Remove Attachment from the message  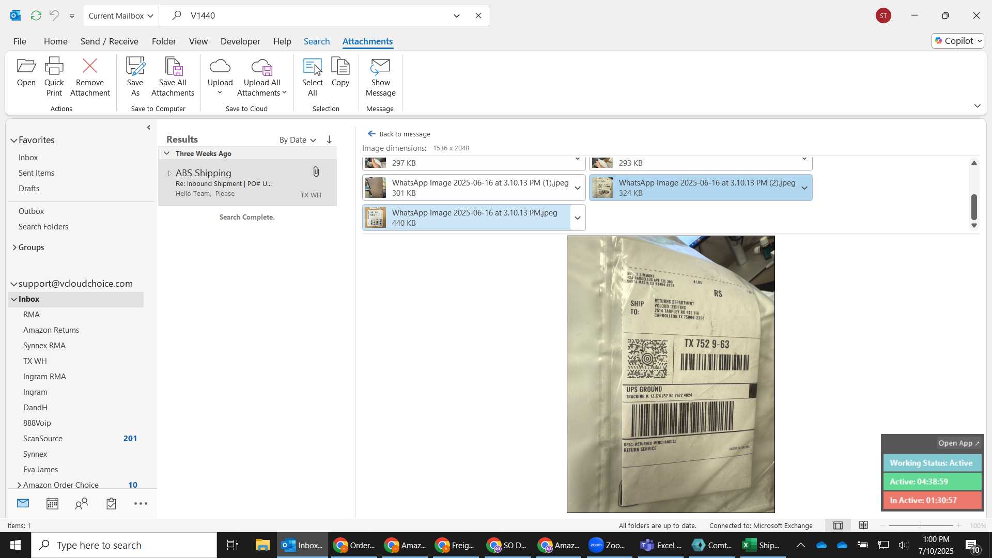click(90, 76)
